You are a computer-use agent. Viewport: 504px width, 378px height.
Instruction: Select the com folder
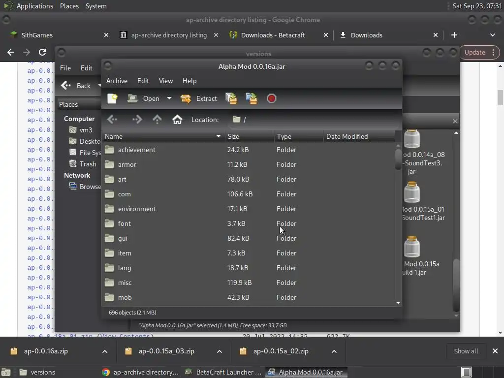click(x=248, y=194)
